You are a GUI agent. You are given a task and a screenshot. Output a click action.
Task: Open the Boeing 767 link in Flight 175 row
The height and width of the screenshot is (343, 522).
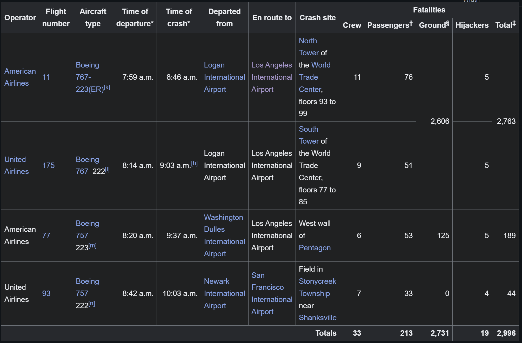pyautogui.click(x=87, y=165)
